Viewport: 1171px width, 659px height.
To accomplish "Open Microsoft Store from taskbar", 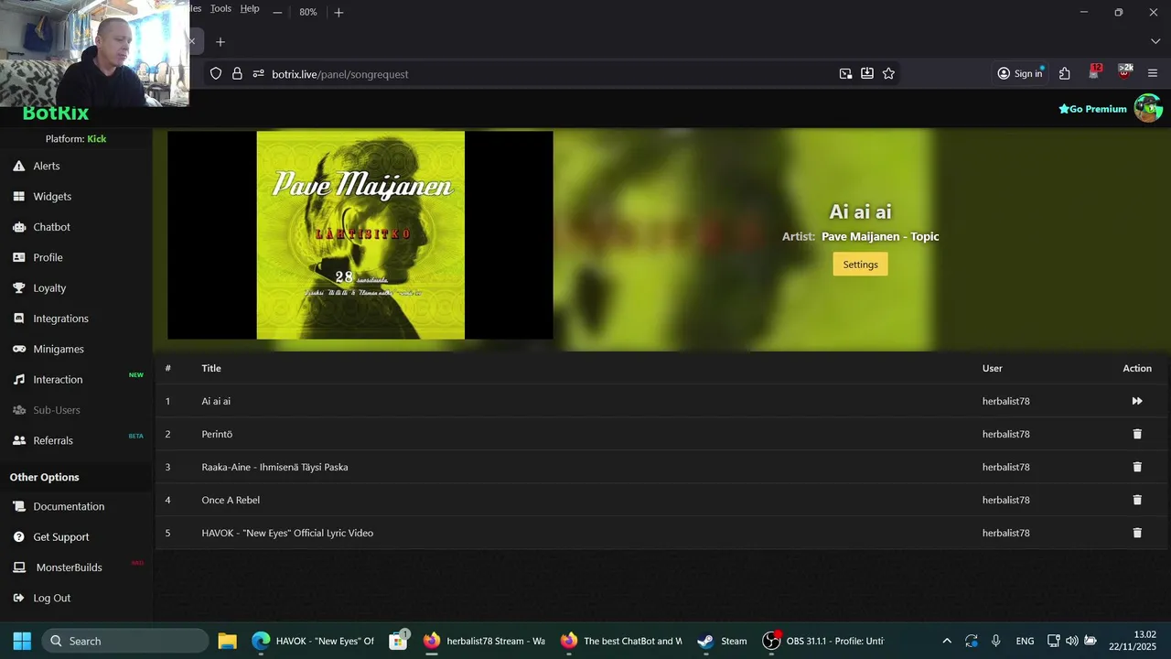I will point(398,641).
